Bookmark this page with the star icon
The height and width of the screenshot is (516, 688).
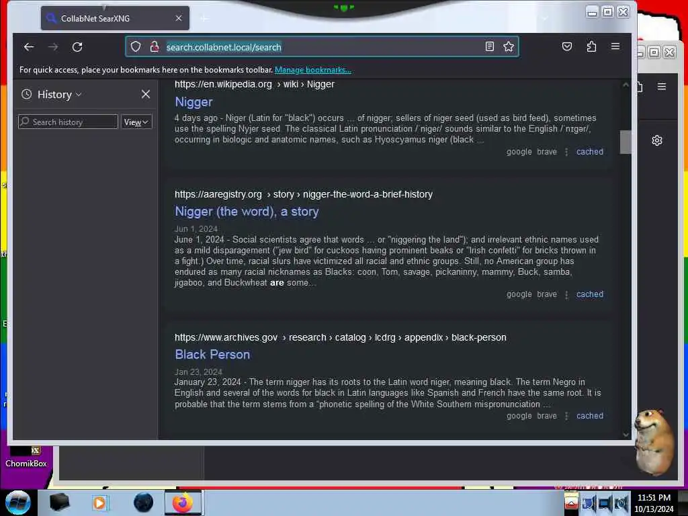(509, 46)
